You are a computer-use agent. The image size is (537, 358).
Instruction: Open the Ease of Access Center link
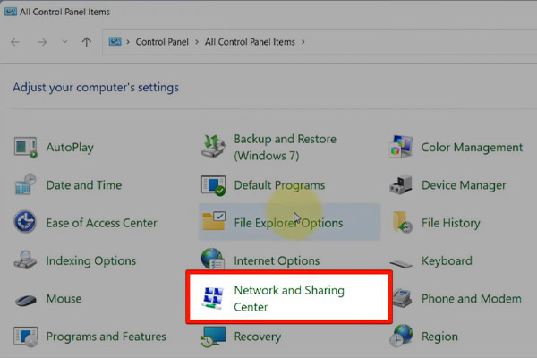[x=102, y=223]
